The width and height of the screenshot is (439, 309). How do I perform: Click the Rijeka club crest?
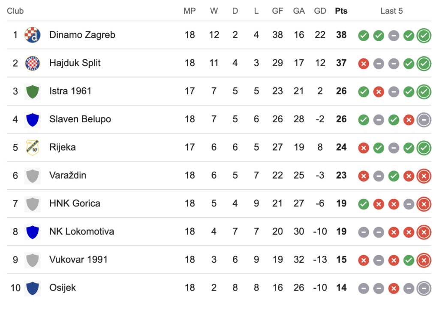click(x=32, y=147)
